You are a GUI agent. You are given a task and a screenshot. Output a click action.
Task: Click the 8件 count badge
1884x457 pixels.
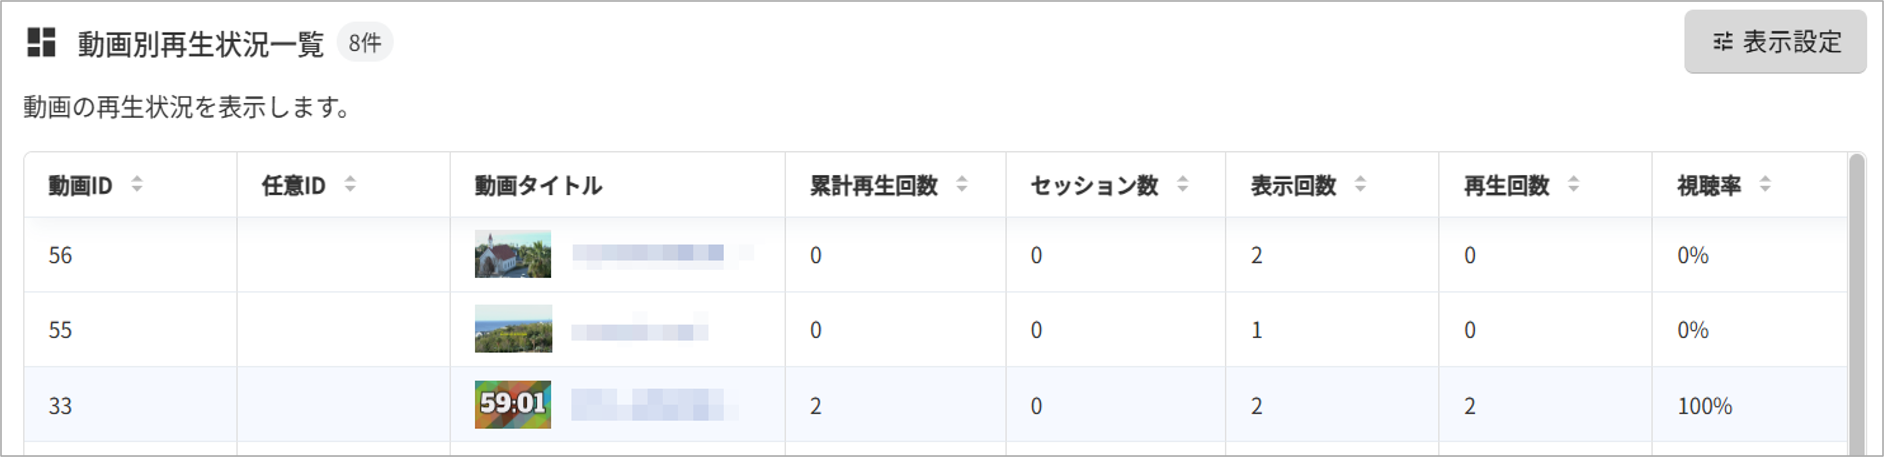[364, 42]
